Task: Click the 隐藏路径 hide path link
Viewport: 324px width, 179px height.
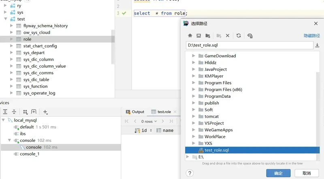Action: pyautogui.click(x=311, y=36)
